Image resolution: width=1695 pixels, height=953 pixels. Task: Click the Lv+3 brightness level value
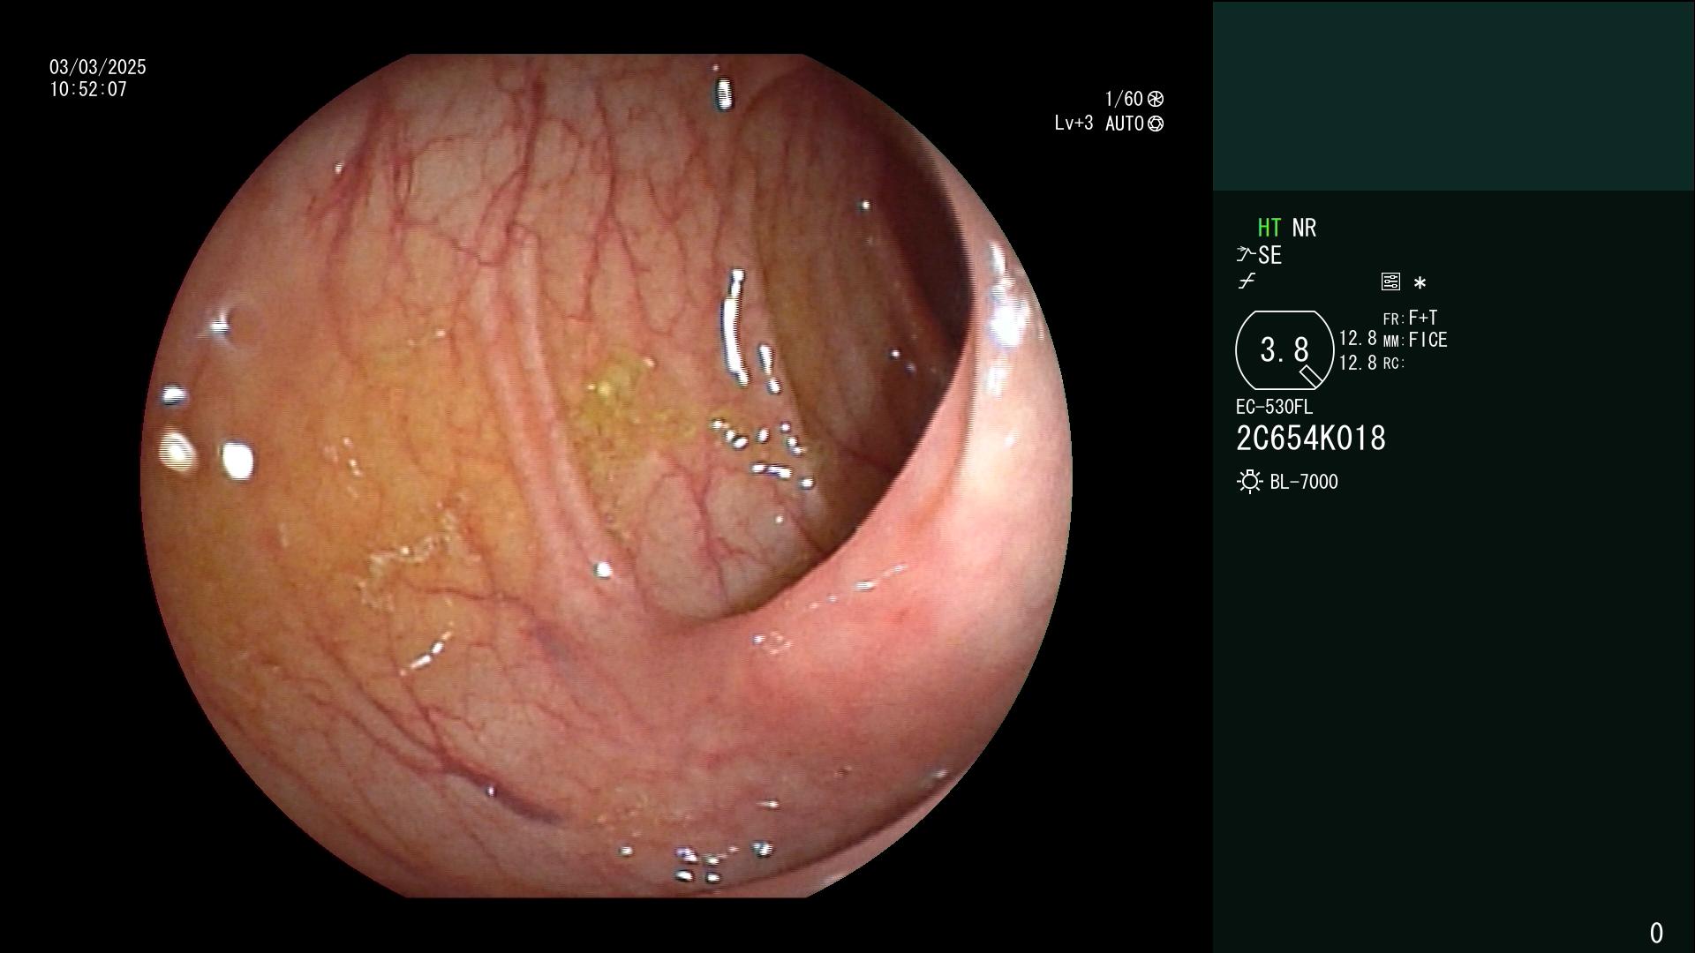click(1073, 123)
